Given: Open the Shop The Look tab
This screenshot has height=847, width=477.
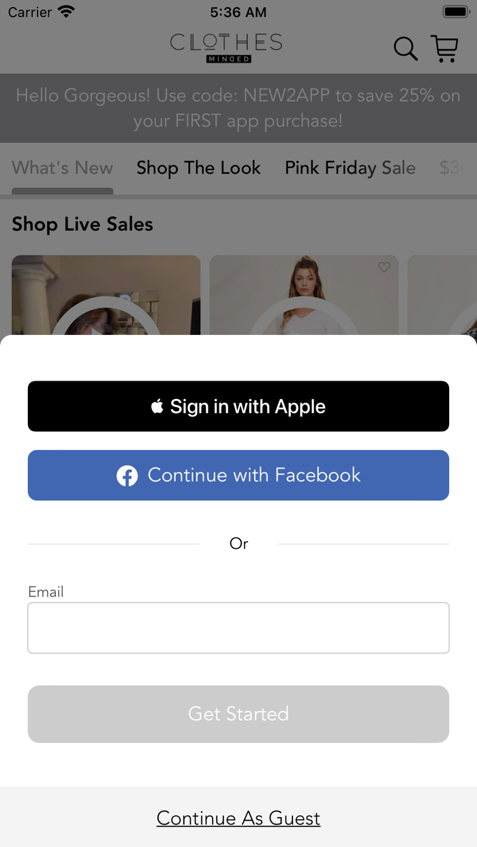Looking at the screenshot, I should [198, 168].
